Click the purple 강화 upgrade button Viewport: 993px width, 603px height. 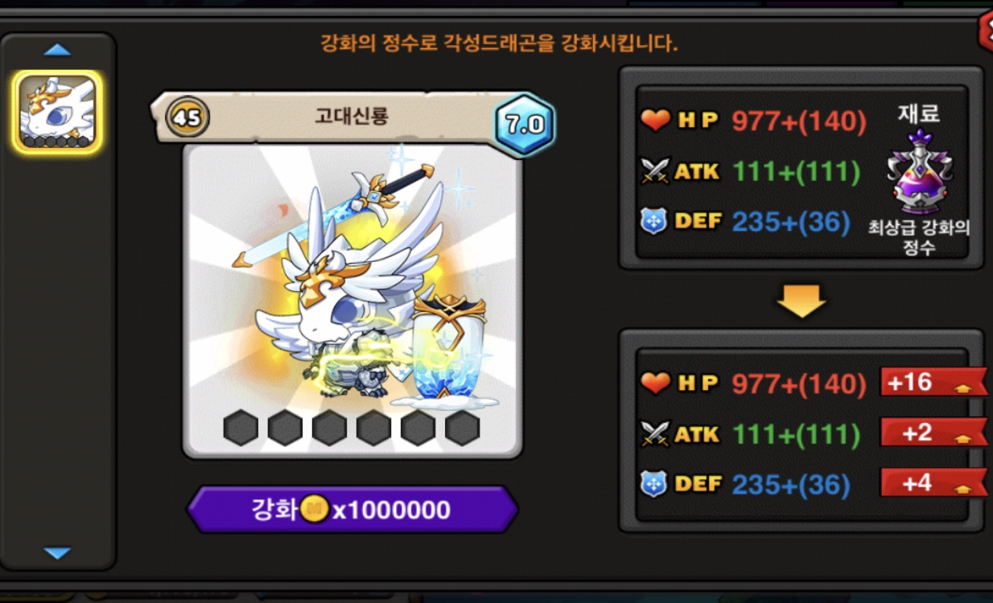tap(352, 510)
